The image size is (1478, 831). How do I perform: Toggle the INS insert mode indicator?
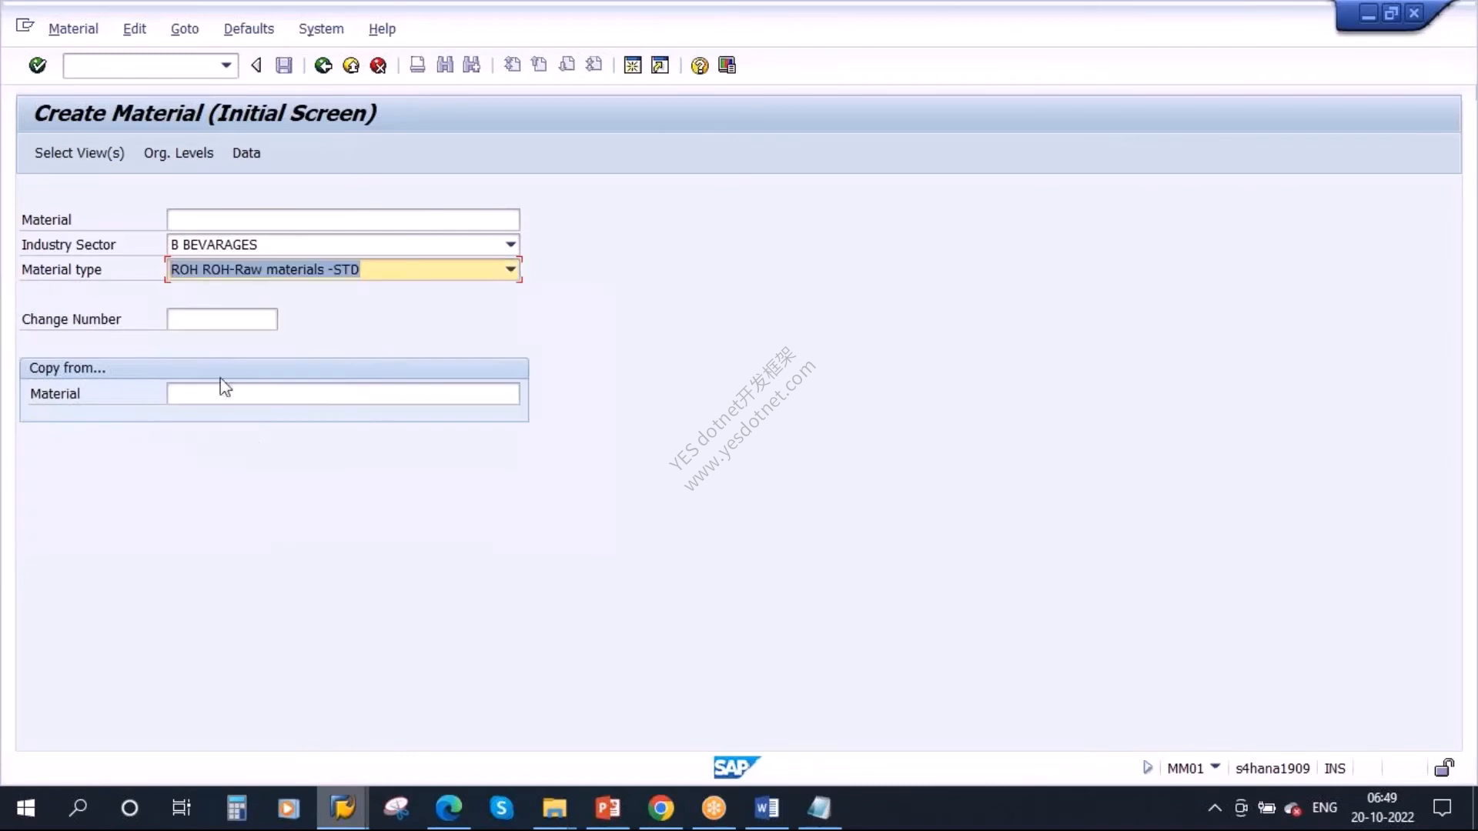click(x=1335, y=769)
